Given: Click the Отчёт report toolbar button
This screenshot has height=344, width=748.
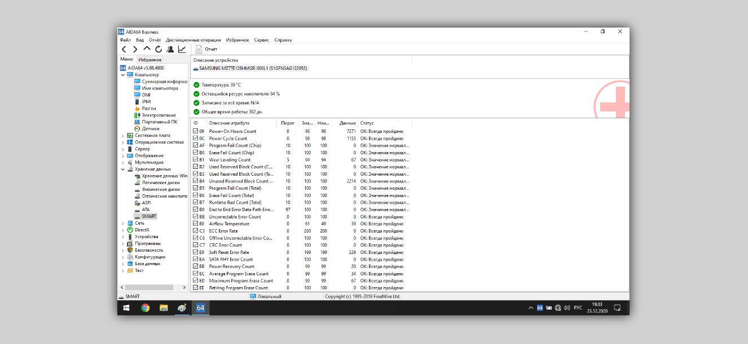Looking at the screenshot, I should click(x=206, y=50).
